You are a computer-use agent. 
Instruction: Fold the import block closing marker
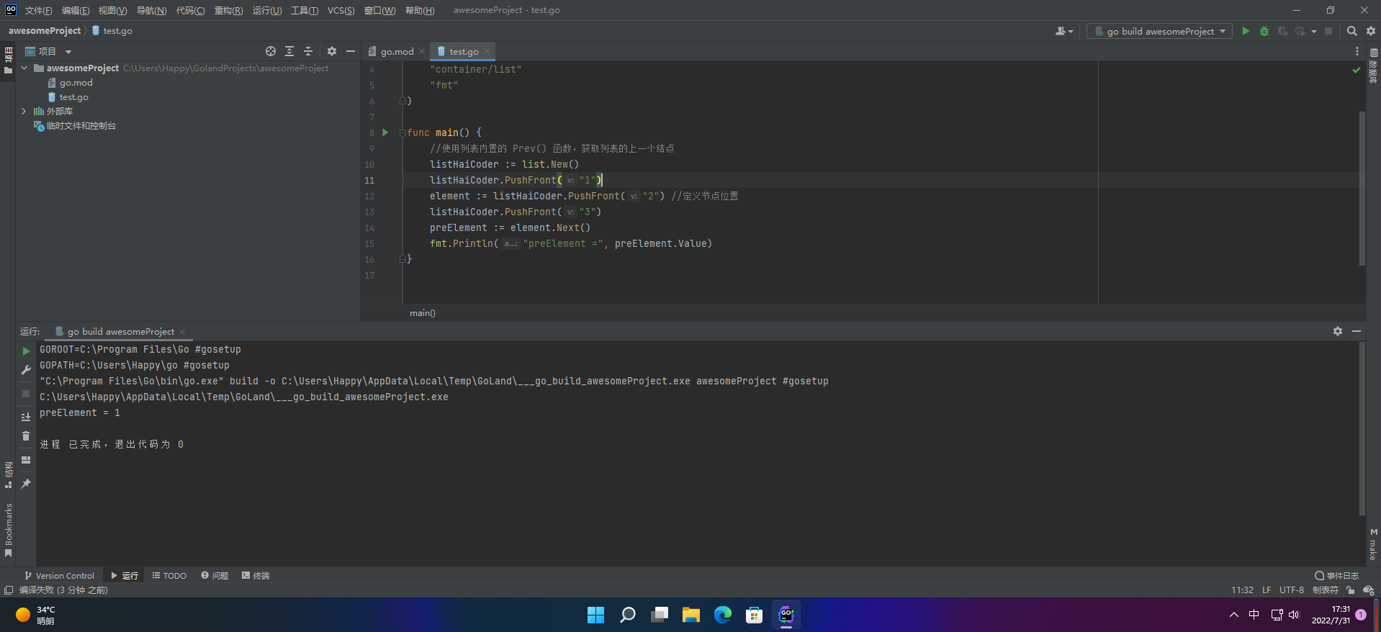[403, 101]
